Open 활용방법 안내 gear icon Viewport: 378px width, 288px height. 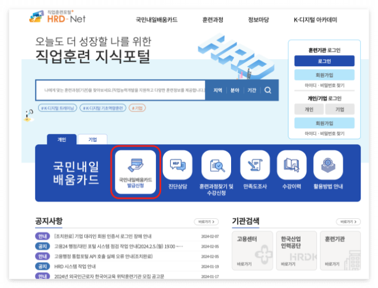click(328, 165)
